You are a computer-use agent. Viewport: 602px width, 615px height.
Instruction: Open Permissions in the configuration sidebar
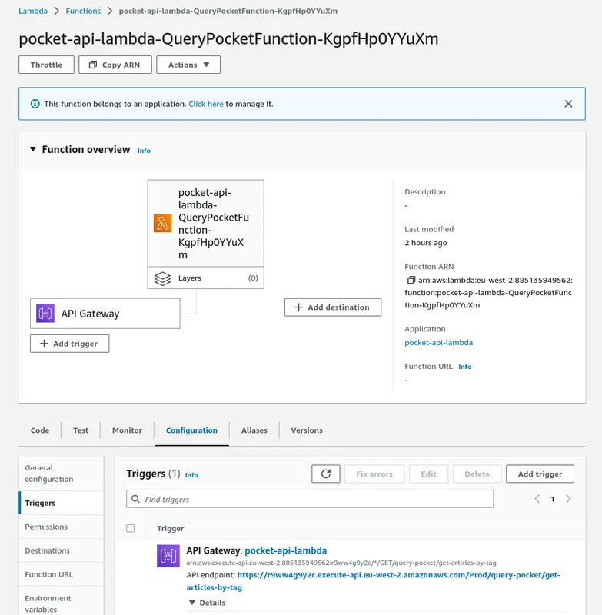pyautogui.click(x=46, y=527)
